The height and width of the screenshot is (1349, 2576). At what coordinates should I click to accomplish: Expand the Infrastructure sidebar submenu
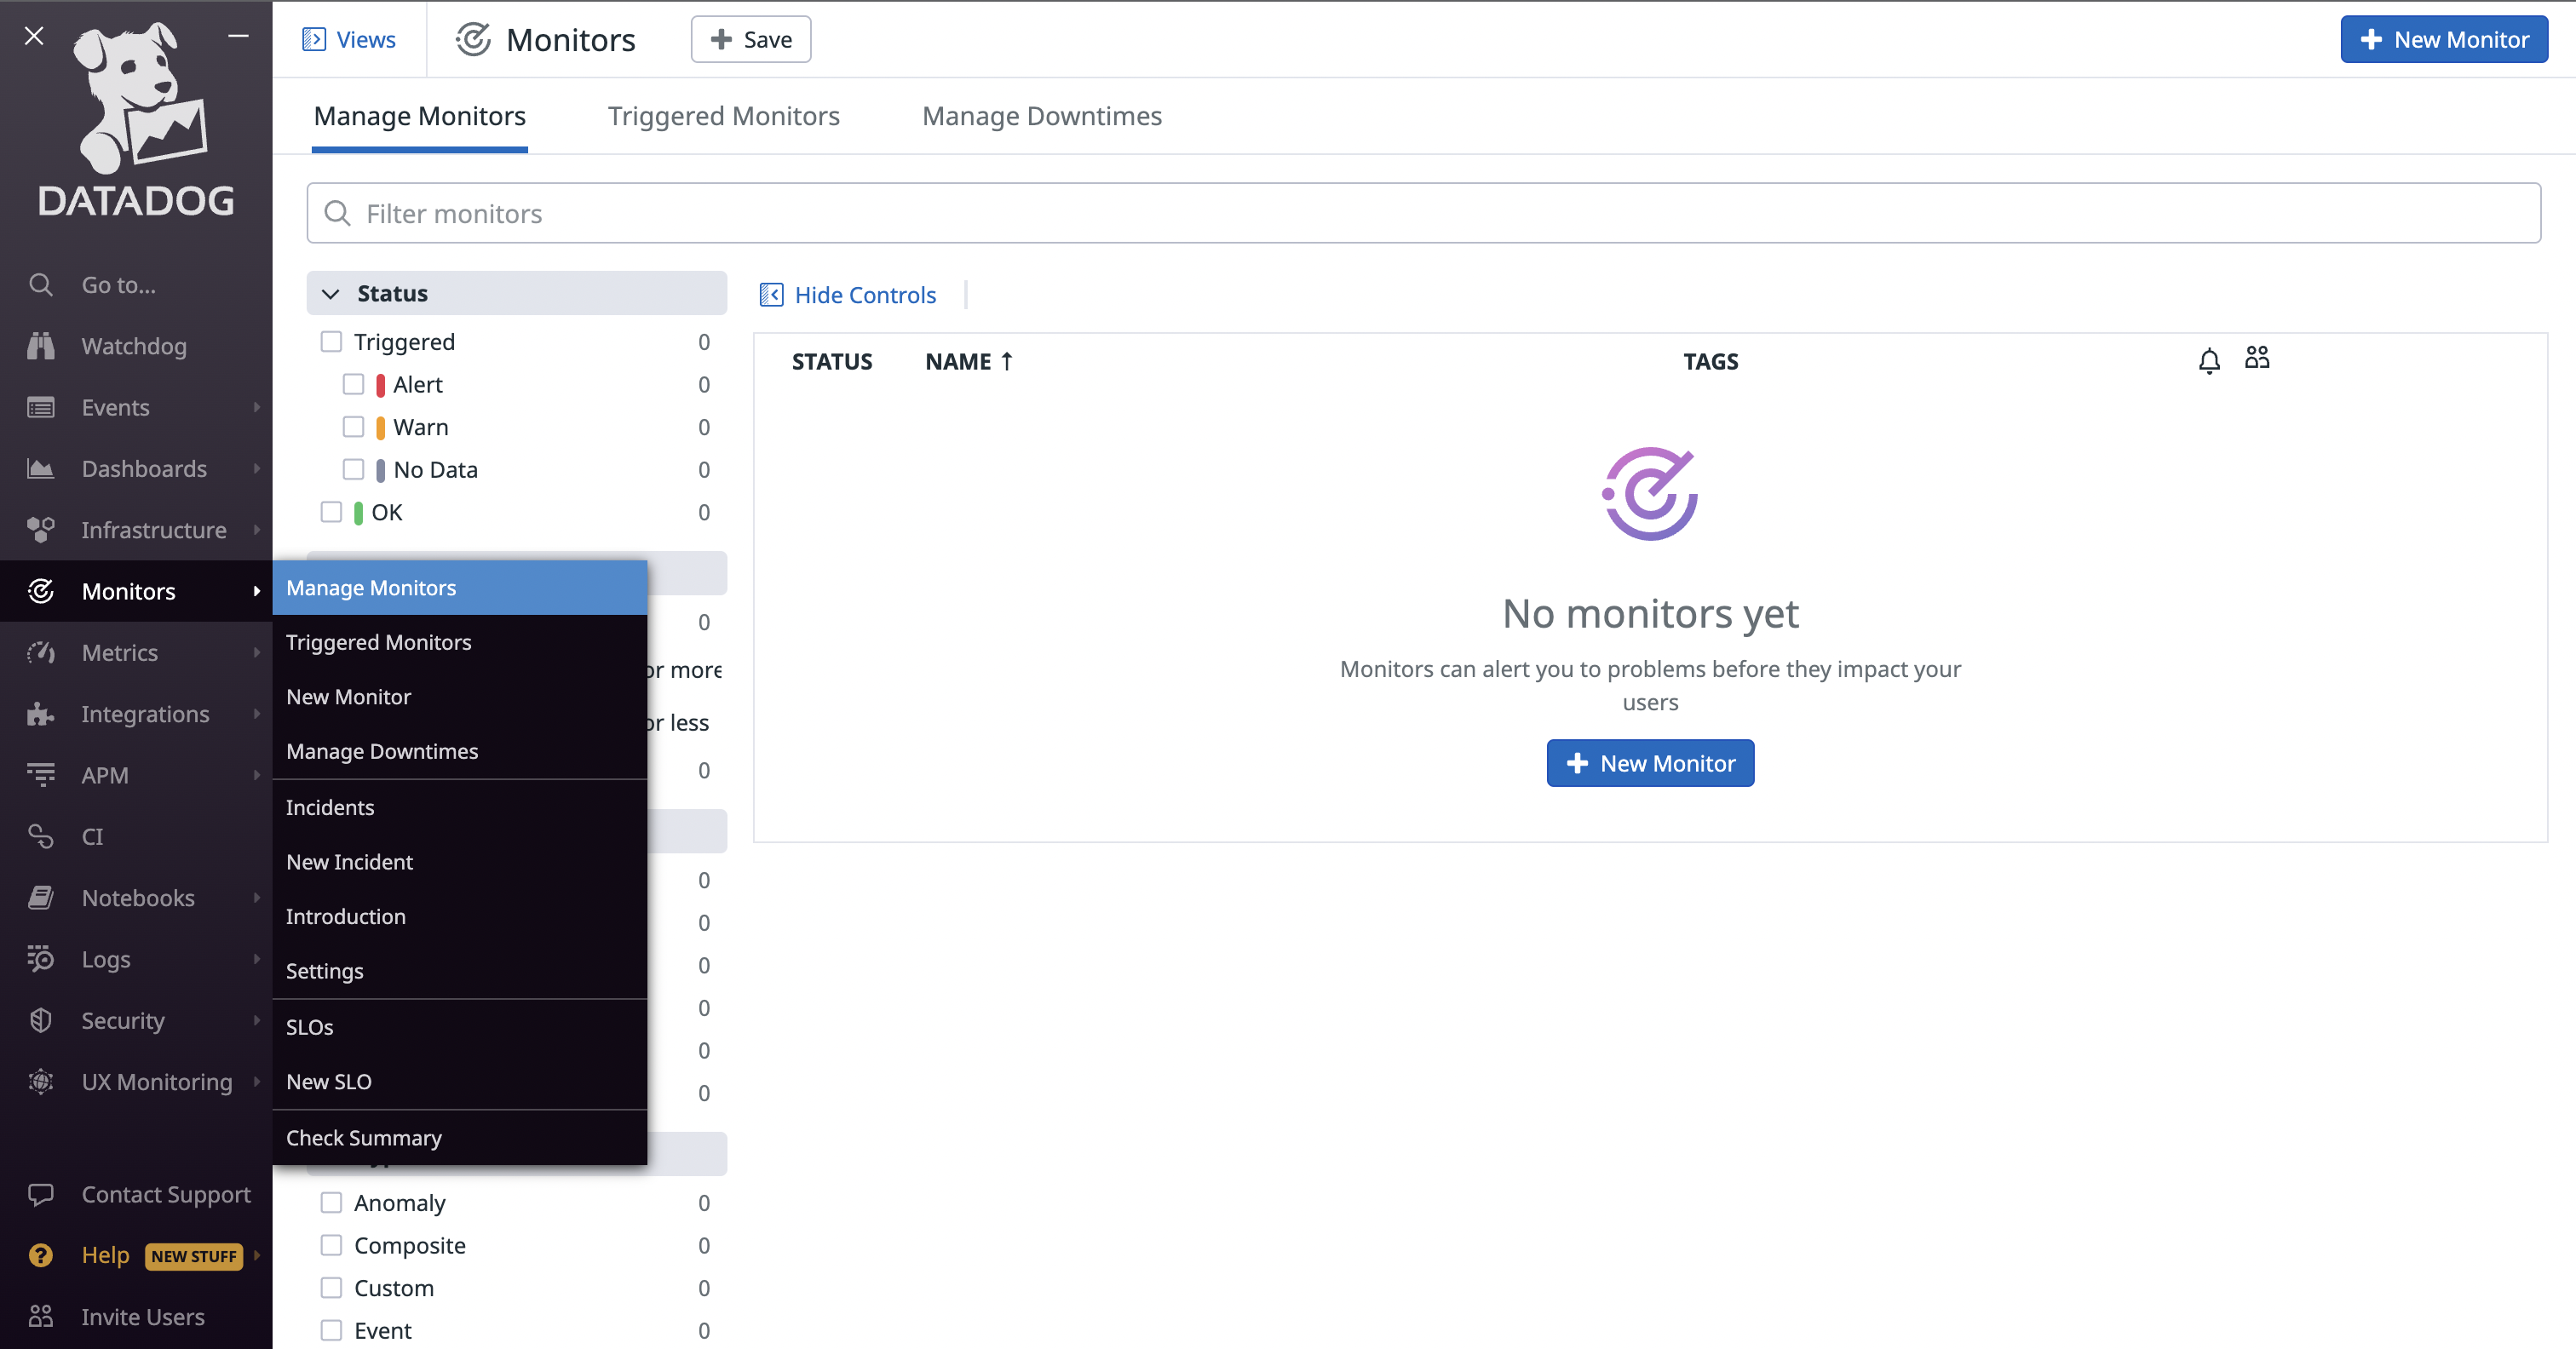(256, 530)
